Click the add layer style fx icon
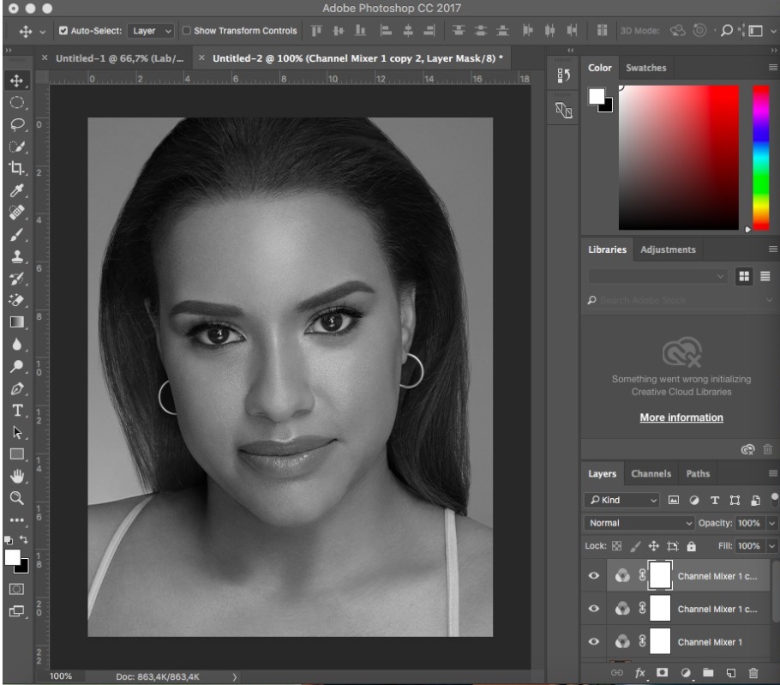The width and height of the screenshot is (780, 685). (639, 675)
